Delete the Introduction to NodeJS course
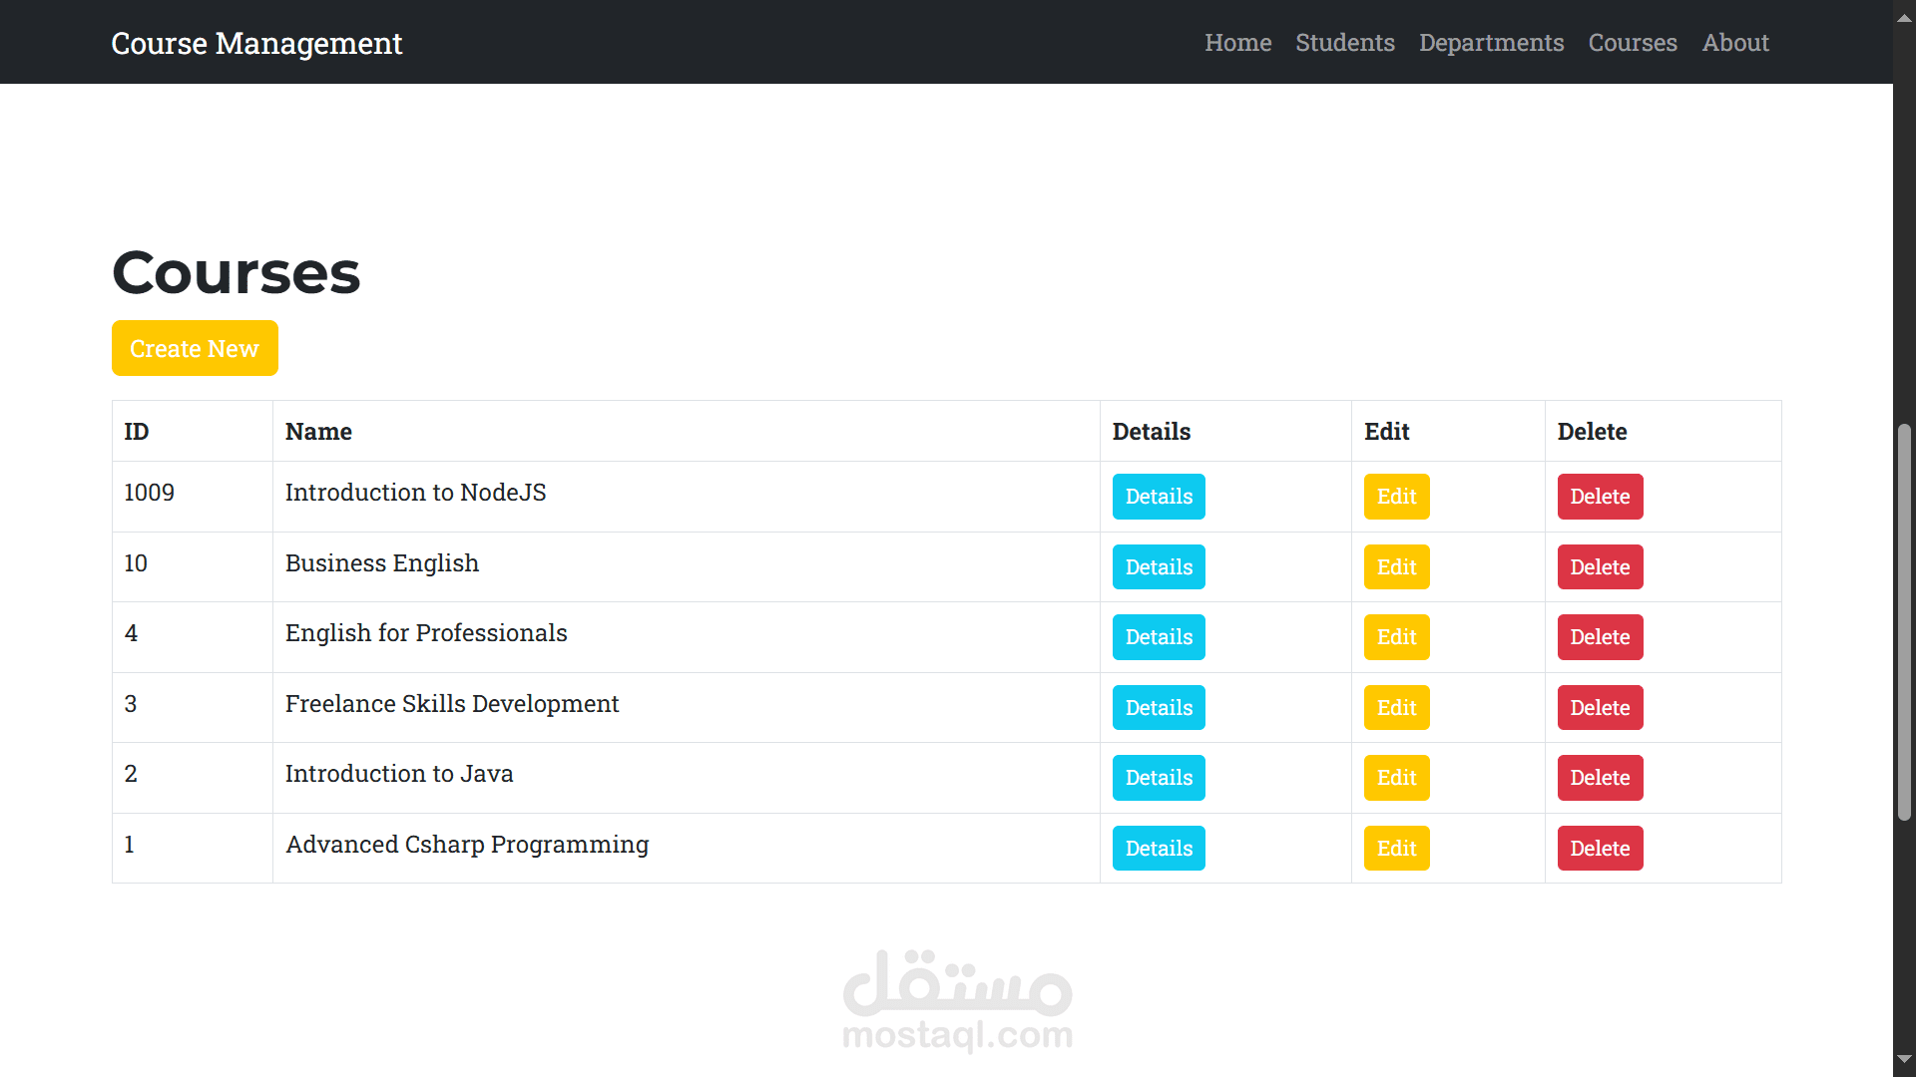This screenshot has height=1077, width=1916. (x=1600, y=497)
